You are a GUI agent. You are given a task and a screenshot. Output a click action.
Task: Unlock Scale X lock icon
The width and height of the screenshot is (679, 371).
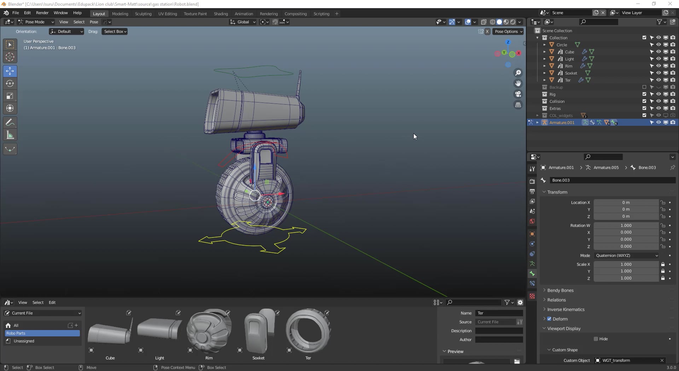(663, 264)
